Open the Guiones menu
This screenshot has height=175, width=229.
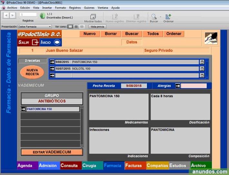coord(89,8)
